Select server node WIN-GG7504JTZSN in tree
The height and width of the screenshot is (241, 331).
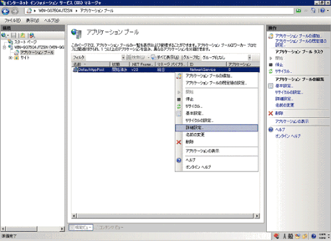[x=39, y=47]
